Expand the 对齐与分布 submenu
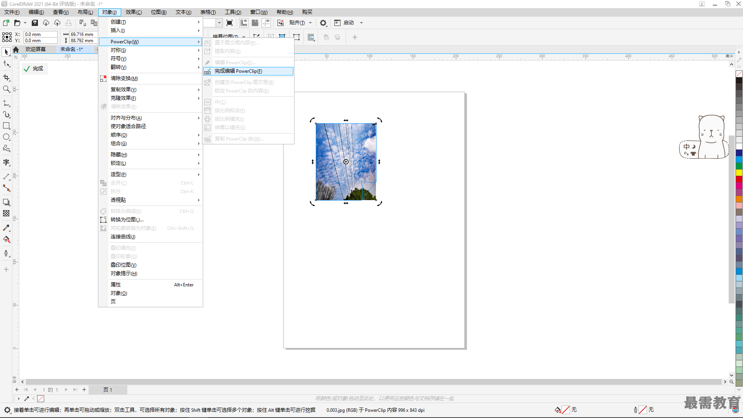 151,118
